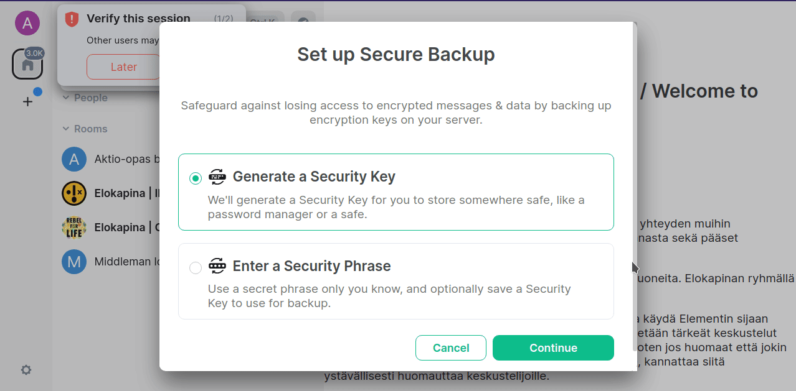This screenshot has height=391, width=796.
Task: Cancel the Secure Backup setup
Action: 451,348
